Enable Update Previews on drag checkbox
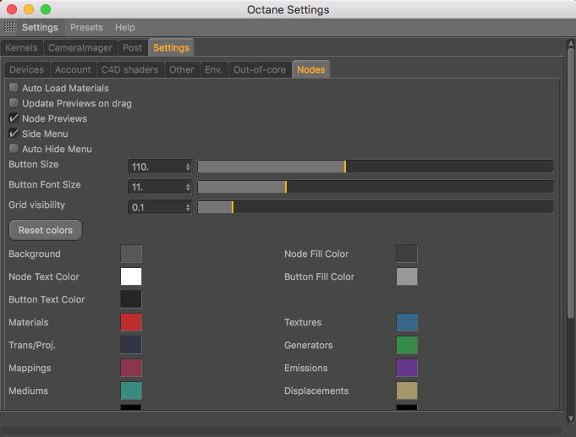Image resolution: width=576 pixels, height=437 pixels. (14, 103)
